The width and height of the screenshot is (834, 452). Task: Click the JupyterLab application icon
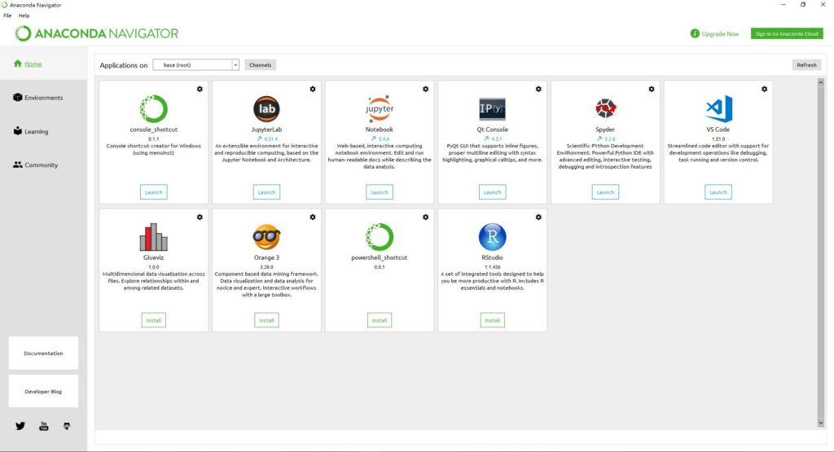click(x=266, y=108)
